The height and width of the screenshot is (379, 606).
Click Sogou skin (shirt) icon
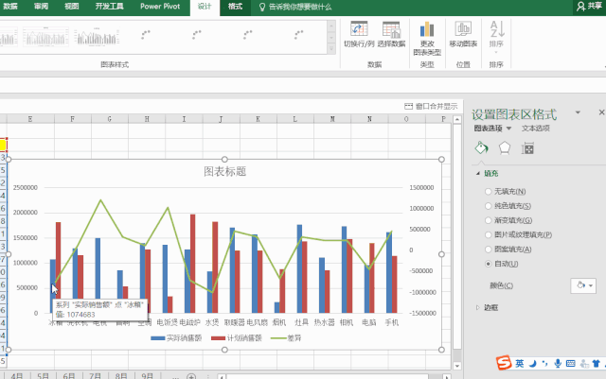pos(597,363)
